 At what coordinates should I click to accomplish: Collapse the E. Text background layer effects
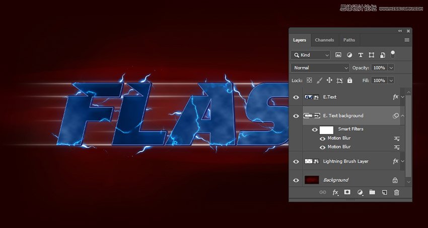pyautogui.click(x=403, y=116)
